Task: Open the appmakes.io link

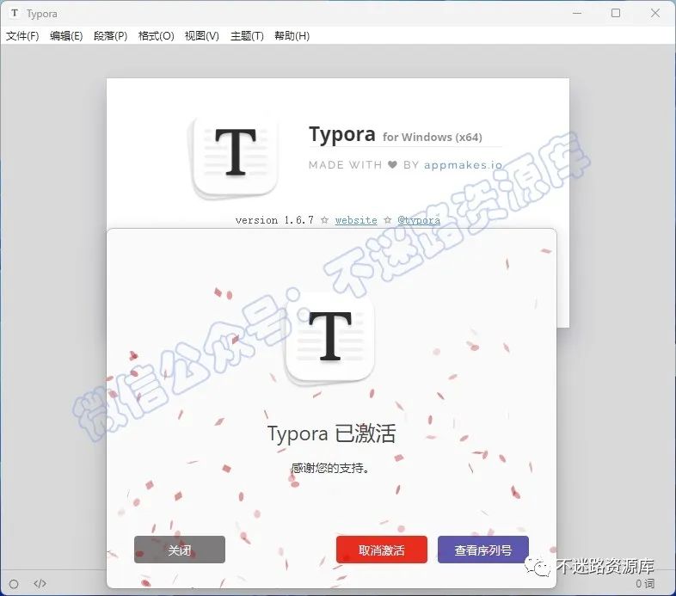Action: [x=463, y=165]
